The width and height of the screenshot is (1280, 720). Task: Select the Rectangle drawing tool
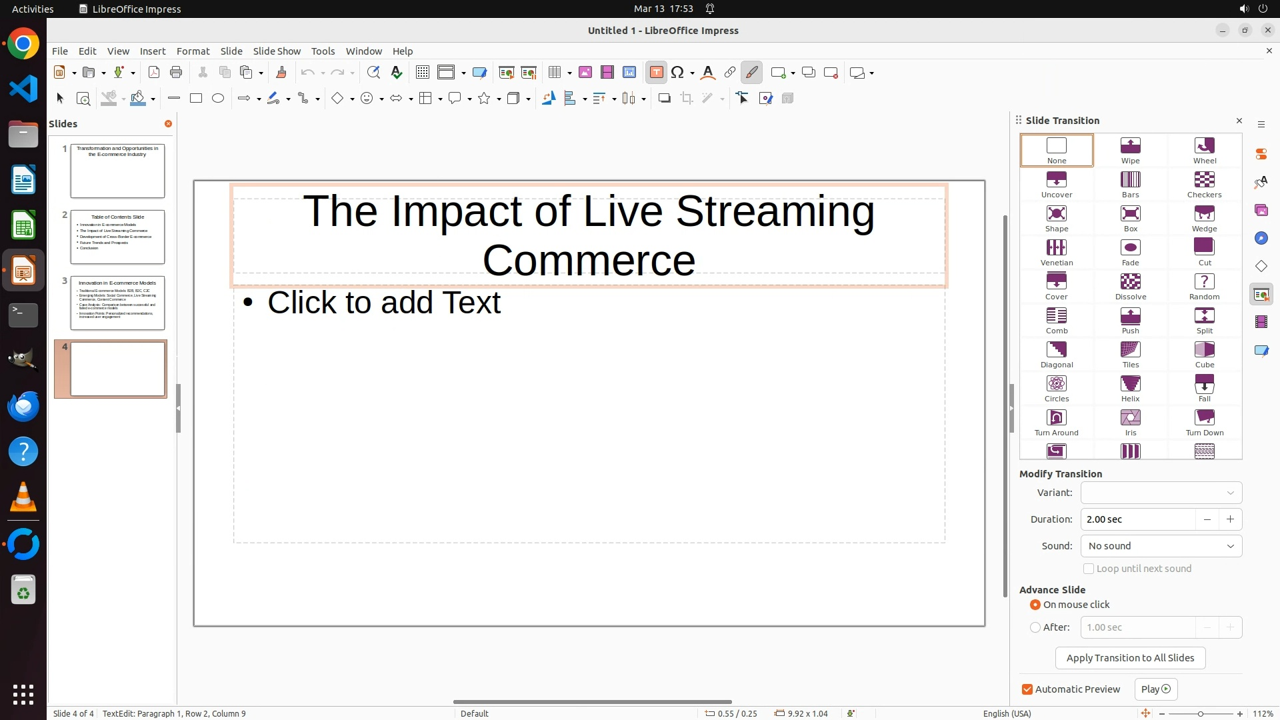196,99
